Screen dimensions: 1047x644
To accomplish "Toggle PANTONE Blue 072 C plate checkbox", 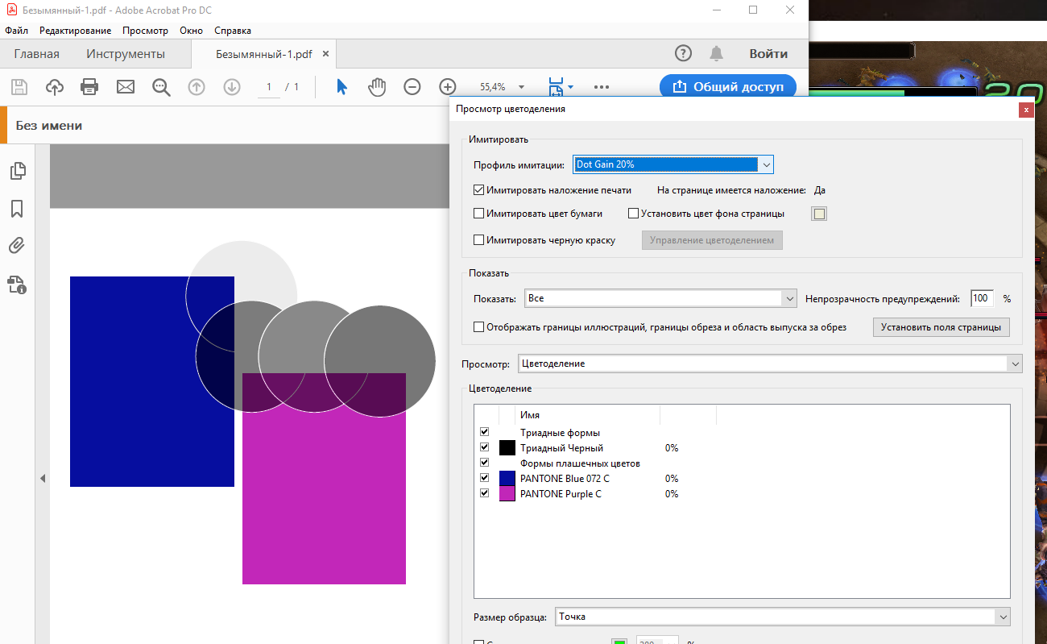I will pos(484,478).
